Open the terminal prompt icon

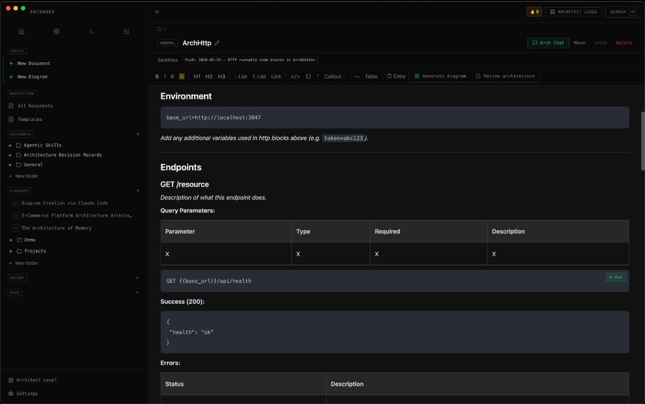point(91,32)
